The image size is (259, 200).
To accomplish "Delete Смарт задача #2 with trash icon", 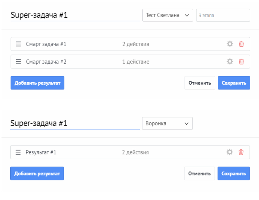I will point(241,62).
